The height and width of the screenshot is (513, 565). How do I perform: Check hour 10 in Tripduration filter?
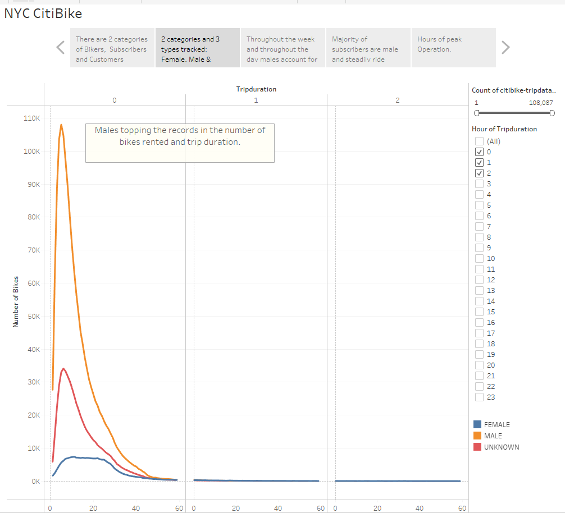479,259
